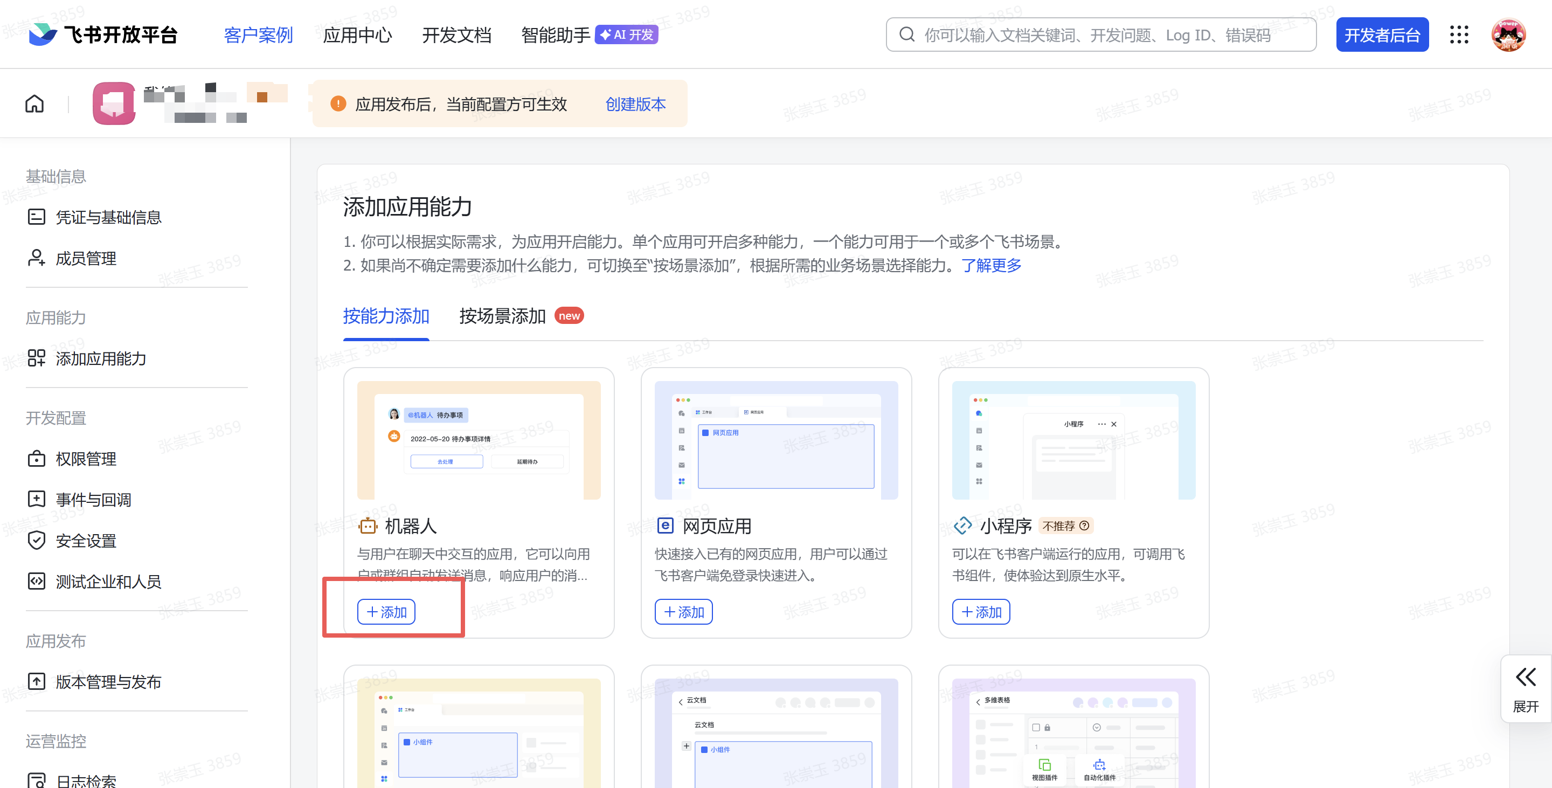The image size is (1552, 788).
Task: Click the 添加应用能力 page heading
Action: coord(407,206)
